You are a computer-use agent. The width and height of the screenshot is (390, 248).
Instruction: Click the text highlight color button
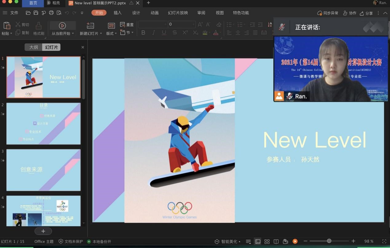pos(205,32)
